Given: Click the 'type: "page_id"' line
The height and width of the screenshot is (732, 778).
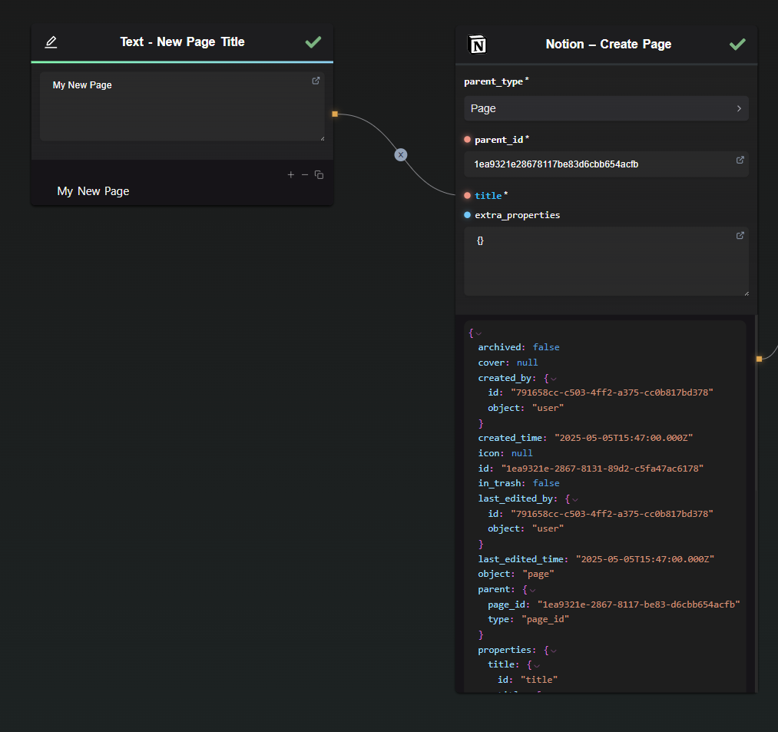Looking at the screenshot, I should tap(528, 619).
